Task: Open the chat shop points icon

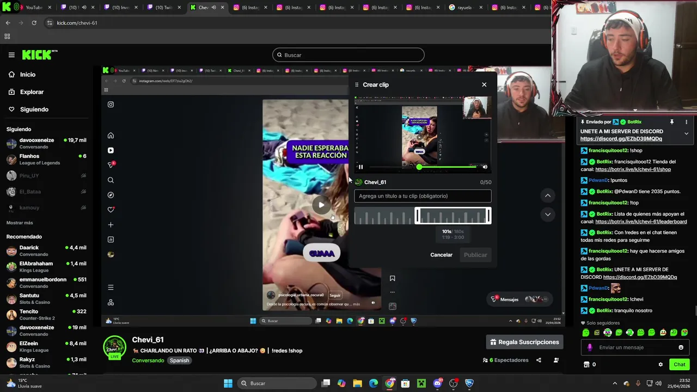Action: [x=586, y=365]
